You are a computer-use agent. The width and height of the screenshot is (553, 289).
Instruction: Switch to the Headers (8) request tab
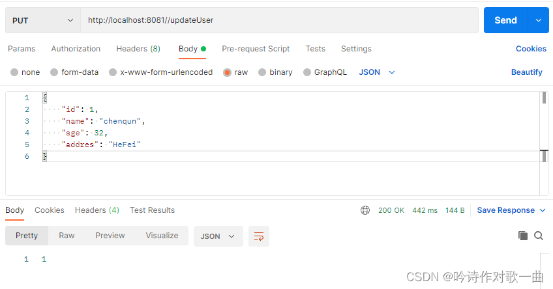[x=138, y=49]
